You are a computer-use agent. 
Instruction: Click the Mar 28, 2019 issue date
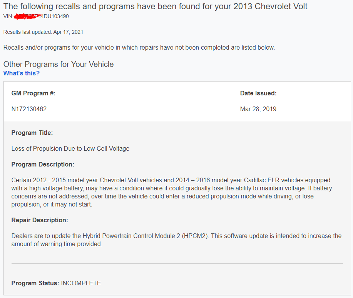(x=258, y=109)
